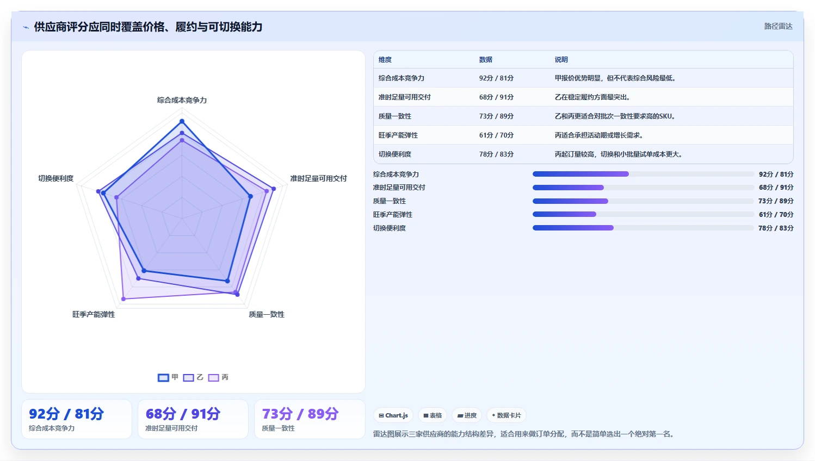This screenshot has height=461, width=815.
Task: Click note 甲报价优势明显,但不代表综合风险最低
Action: coord(615,78)
